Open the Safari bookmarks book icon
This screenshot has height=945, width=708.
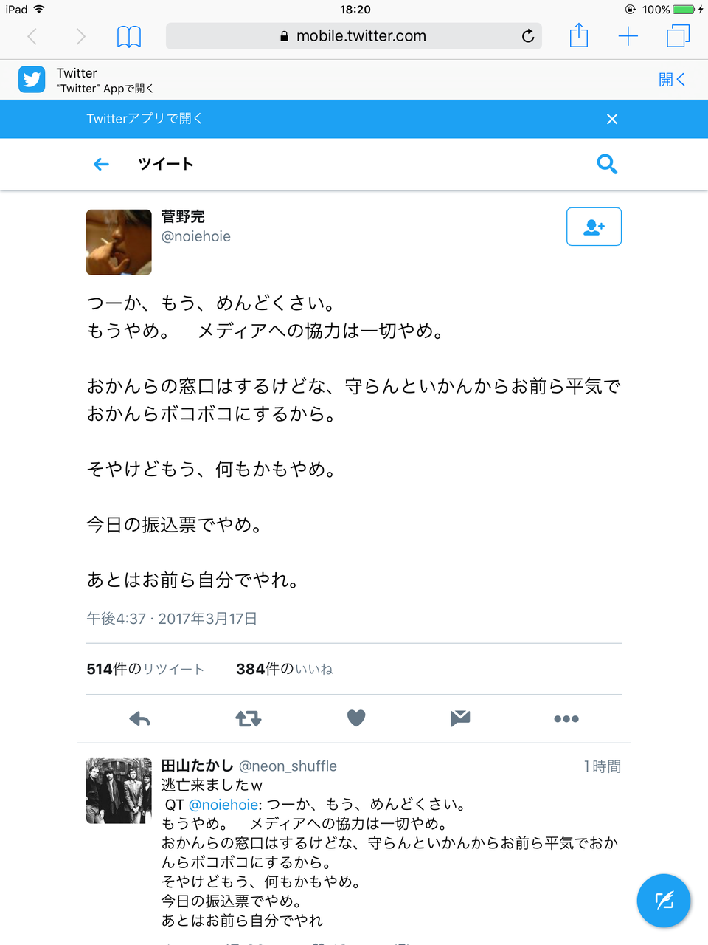click(x=129, y=36)
